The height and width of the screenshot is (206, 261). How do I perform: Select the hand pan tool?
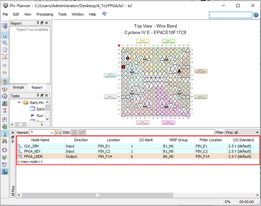pos(5,50)
